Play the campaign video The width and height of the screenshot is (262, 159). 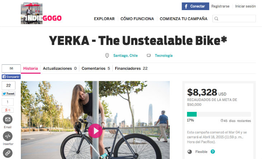point(95,131)
